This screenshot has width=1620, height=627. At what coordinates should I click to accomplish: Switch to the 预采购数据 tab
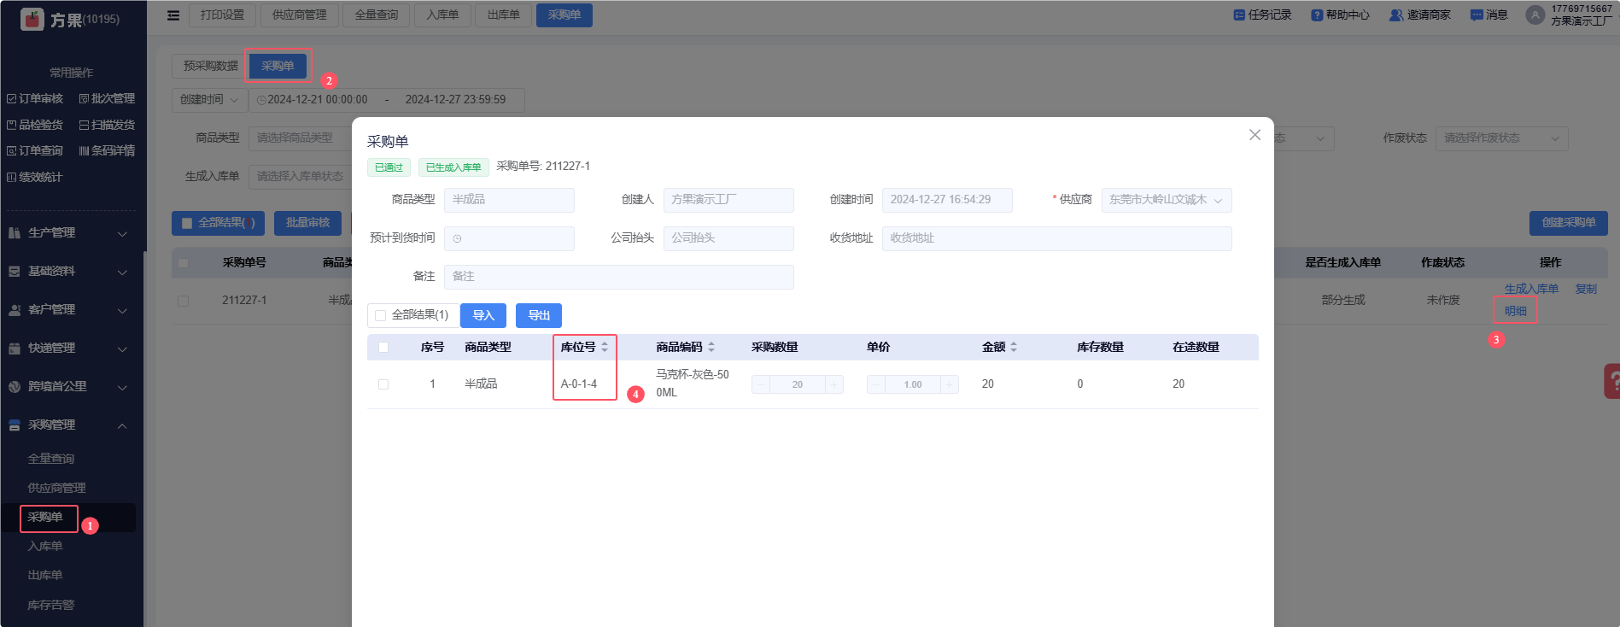210,66
